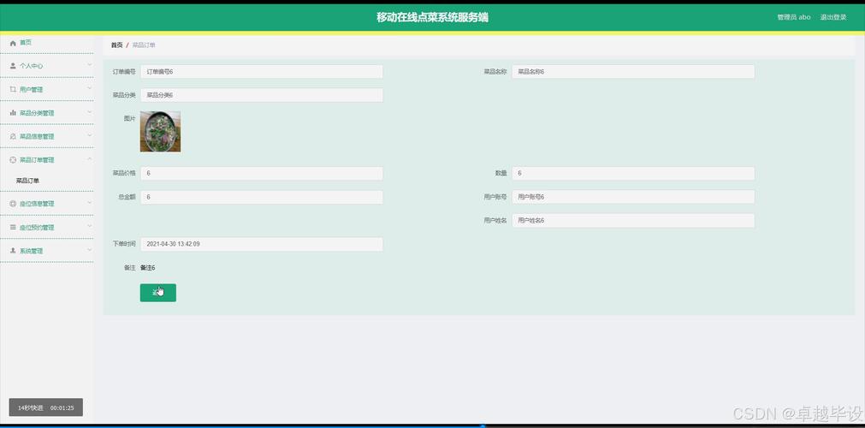Screen dimensions: 865x428
Task: Click the 退出登录 link in header
Action: pyautogui.click(x=832, y=17)
